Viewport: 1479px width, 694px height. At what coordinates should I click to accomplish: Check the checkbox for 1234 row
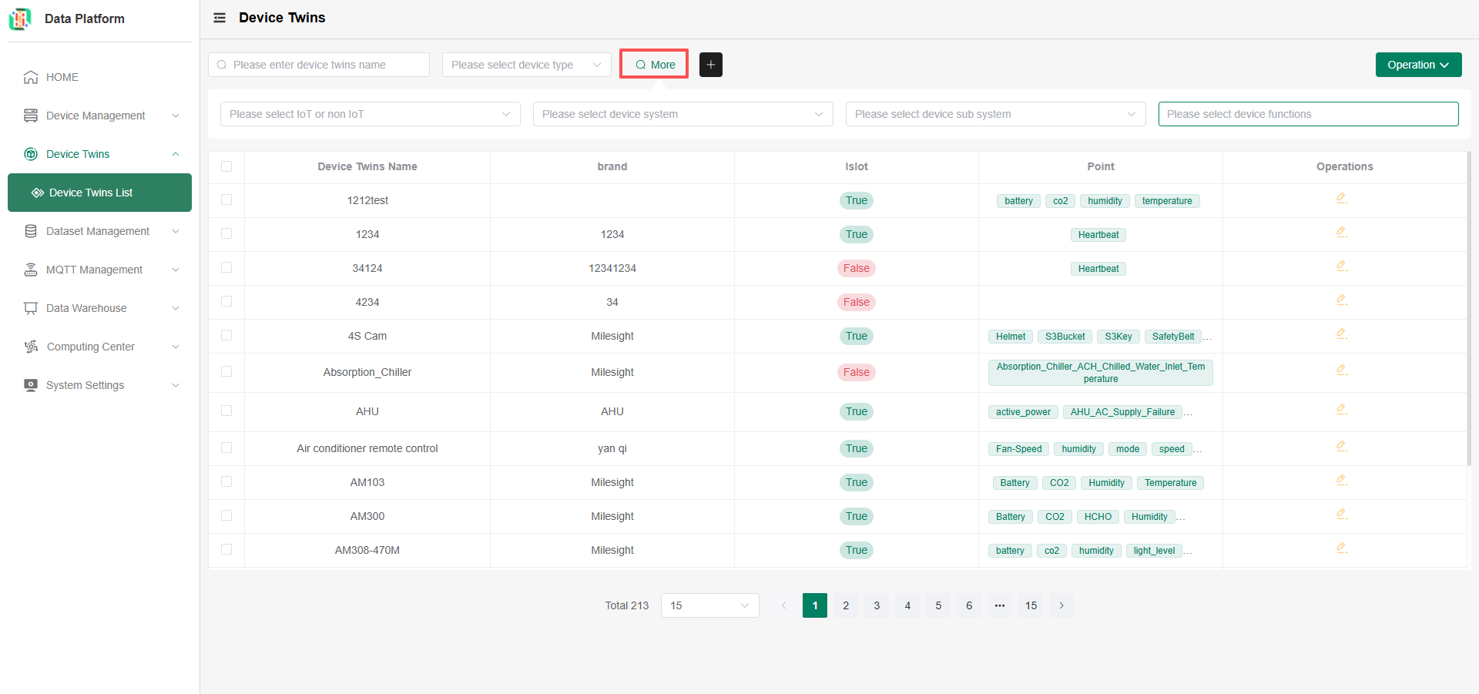tap(226, 233)
